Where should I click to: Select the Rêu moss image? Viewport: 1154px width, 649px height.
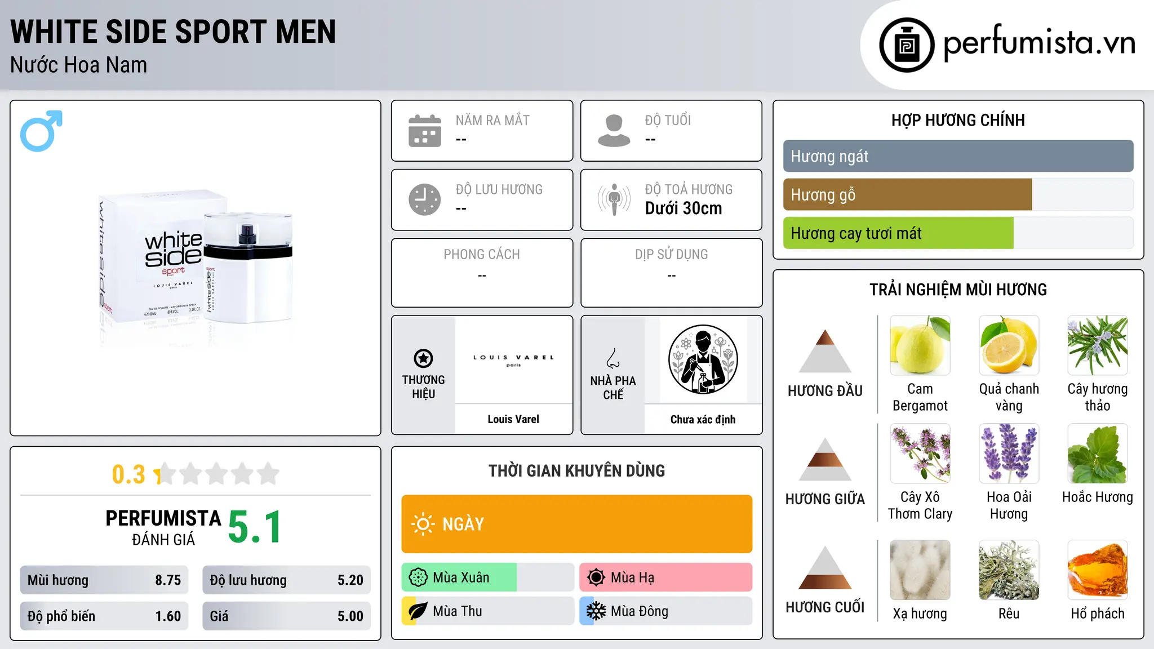(x=1009, y=570)
